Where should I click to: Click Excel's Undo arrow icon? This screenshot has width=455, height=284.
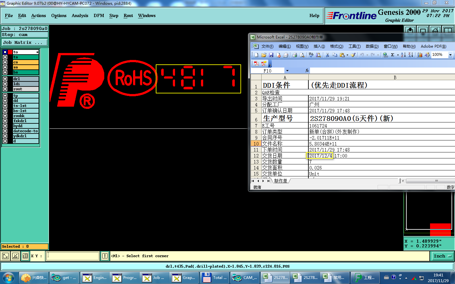point(362,55)
